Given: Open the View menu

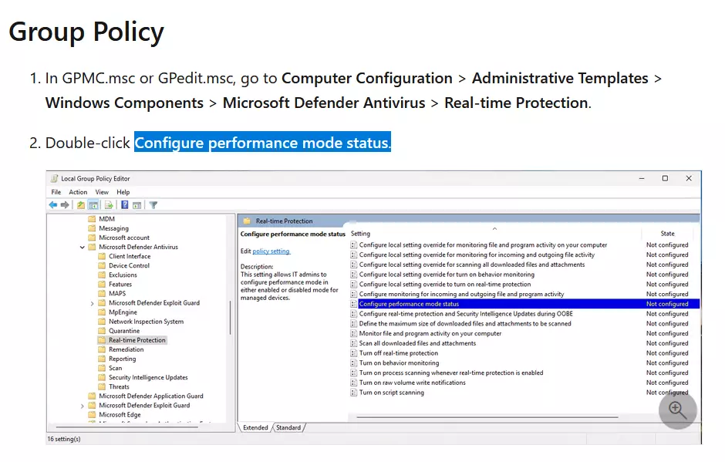Looking at the screenshot, I should (102, 192).
